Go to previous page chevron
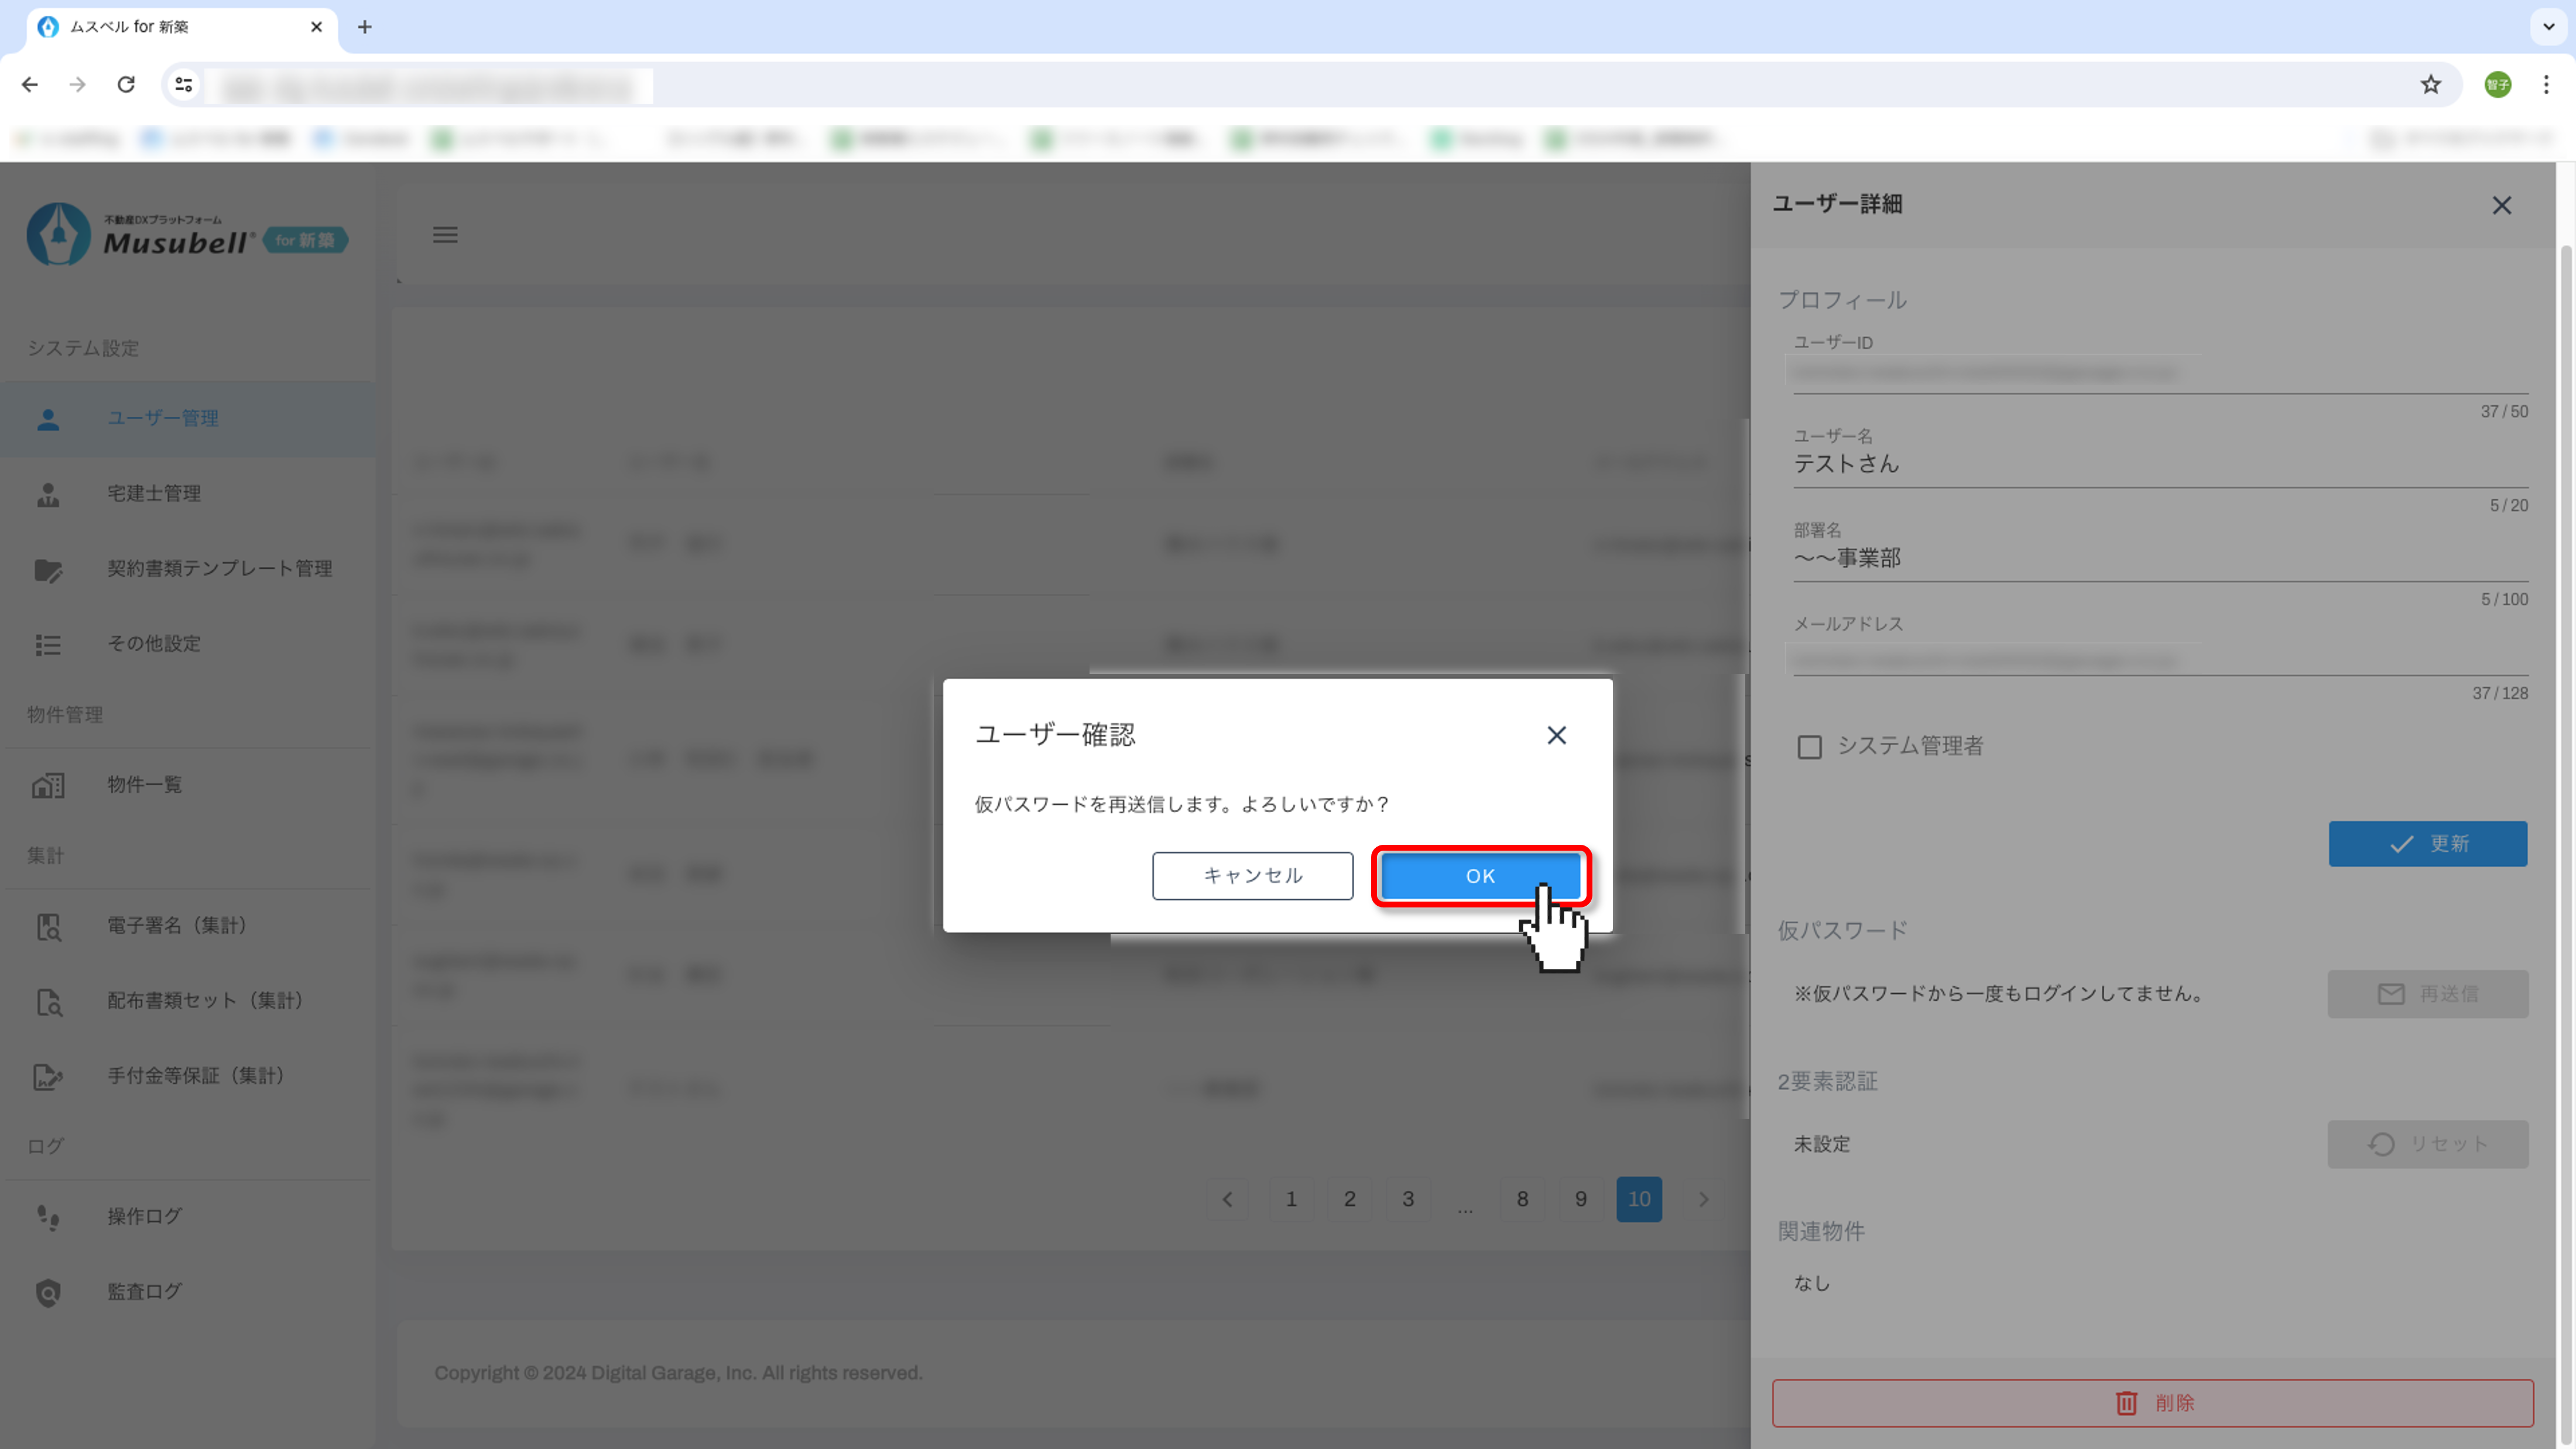2576x1449 pixels. click(x=1227, y=1199)
